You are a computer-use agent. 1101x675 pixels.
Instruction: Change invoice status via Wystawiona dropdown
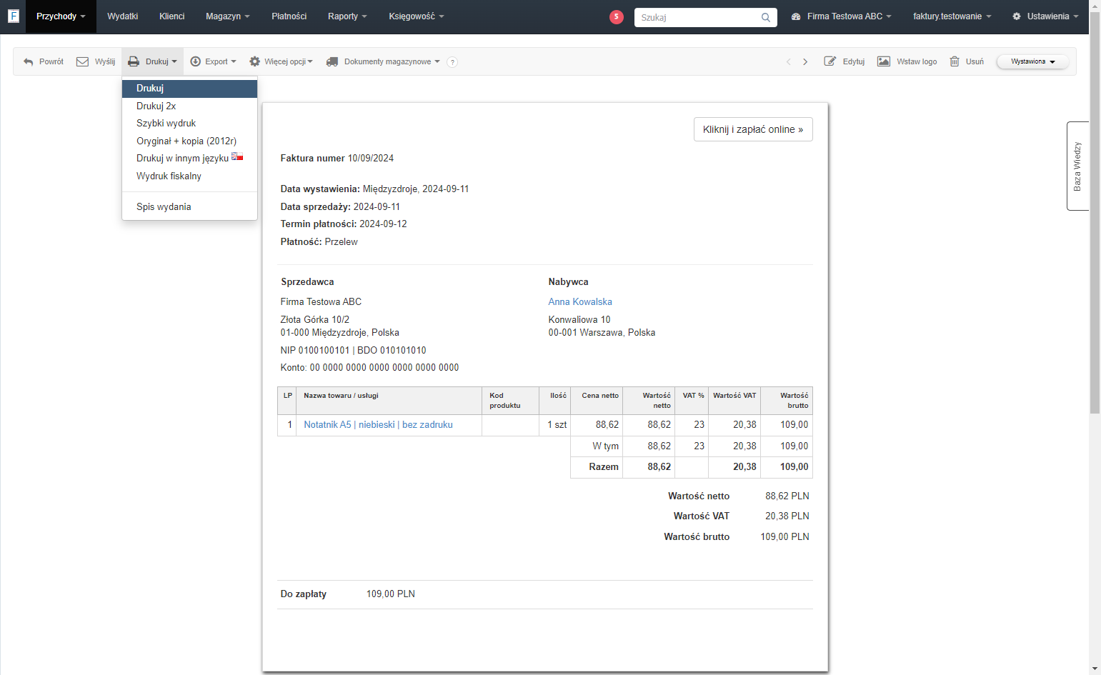click(1033, 61)
